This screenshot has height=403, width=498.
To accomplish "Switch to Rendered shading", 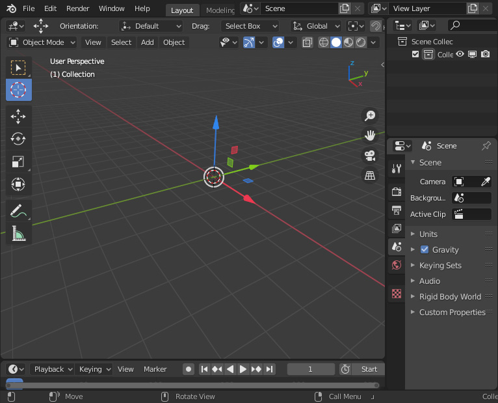I will tap(361, 42).
